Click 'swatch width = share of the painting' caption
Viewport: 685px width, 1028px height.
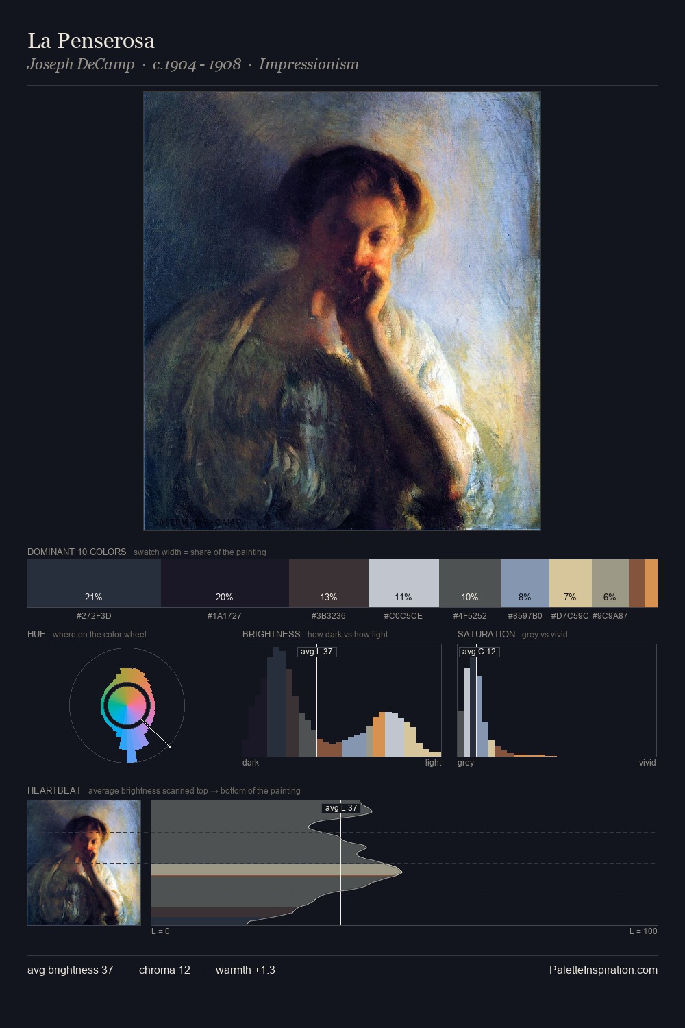coord(200,552)
